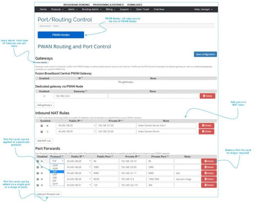Disable the port 8080 forward checkbox
Viewport: 254px width, 204px height.
[x=42, y=173]
